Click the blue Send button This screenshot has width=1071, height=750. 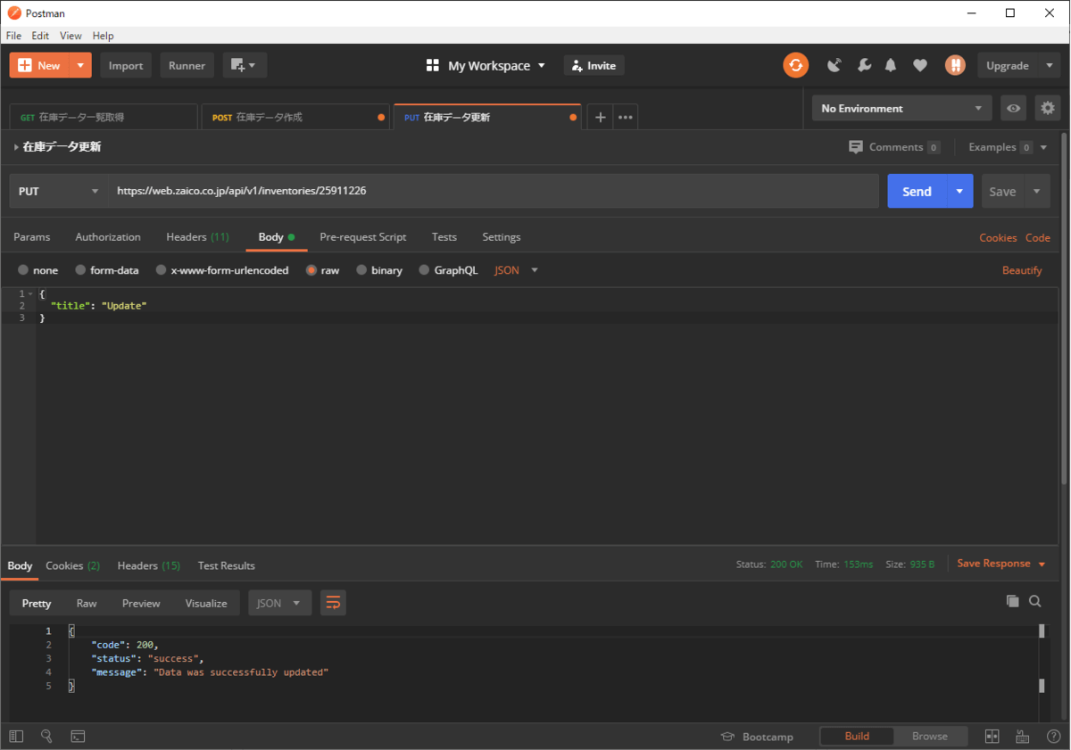tap(917, 191)
